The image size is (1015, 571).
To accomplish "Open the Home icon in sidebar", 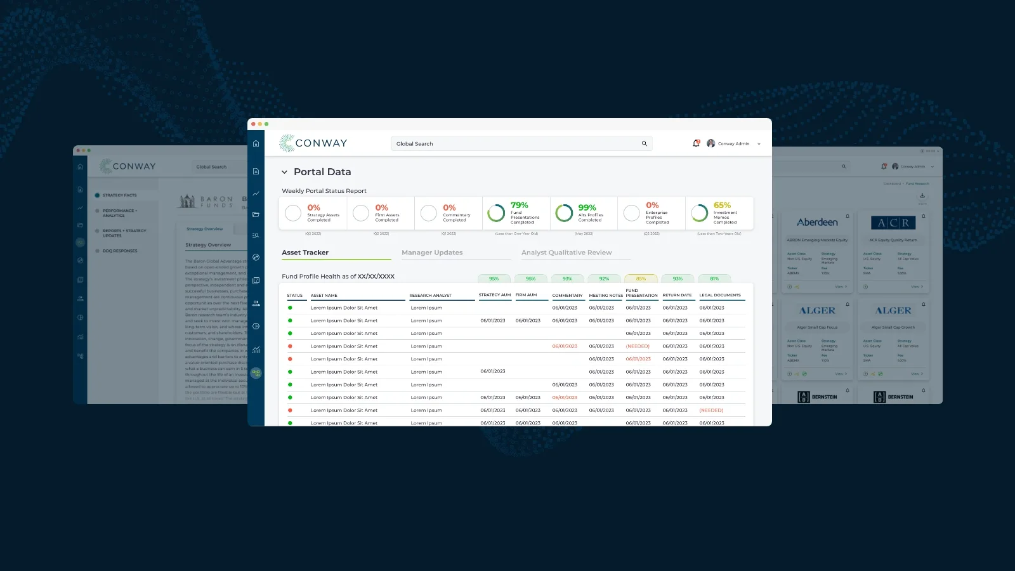I will (x=256, y=143).
